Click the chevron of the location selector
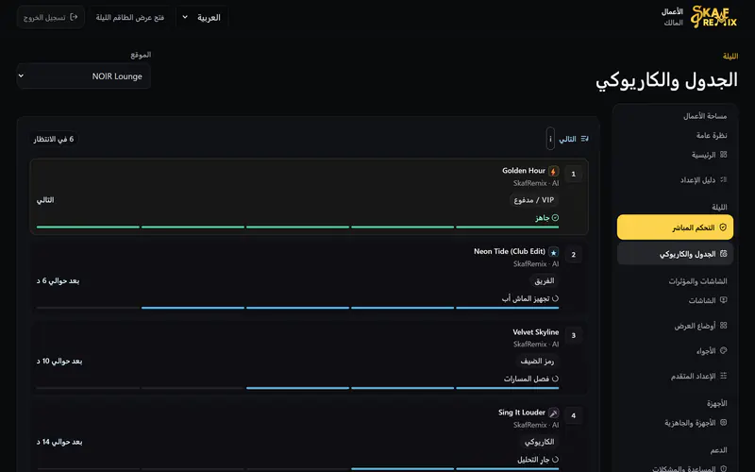Screen dimensions: 755x472 click(x=21, y=76)
